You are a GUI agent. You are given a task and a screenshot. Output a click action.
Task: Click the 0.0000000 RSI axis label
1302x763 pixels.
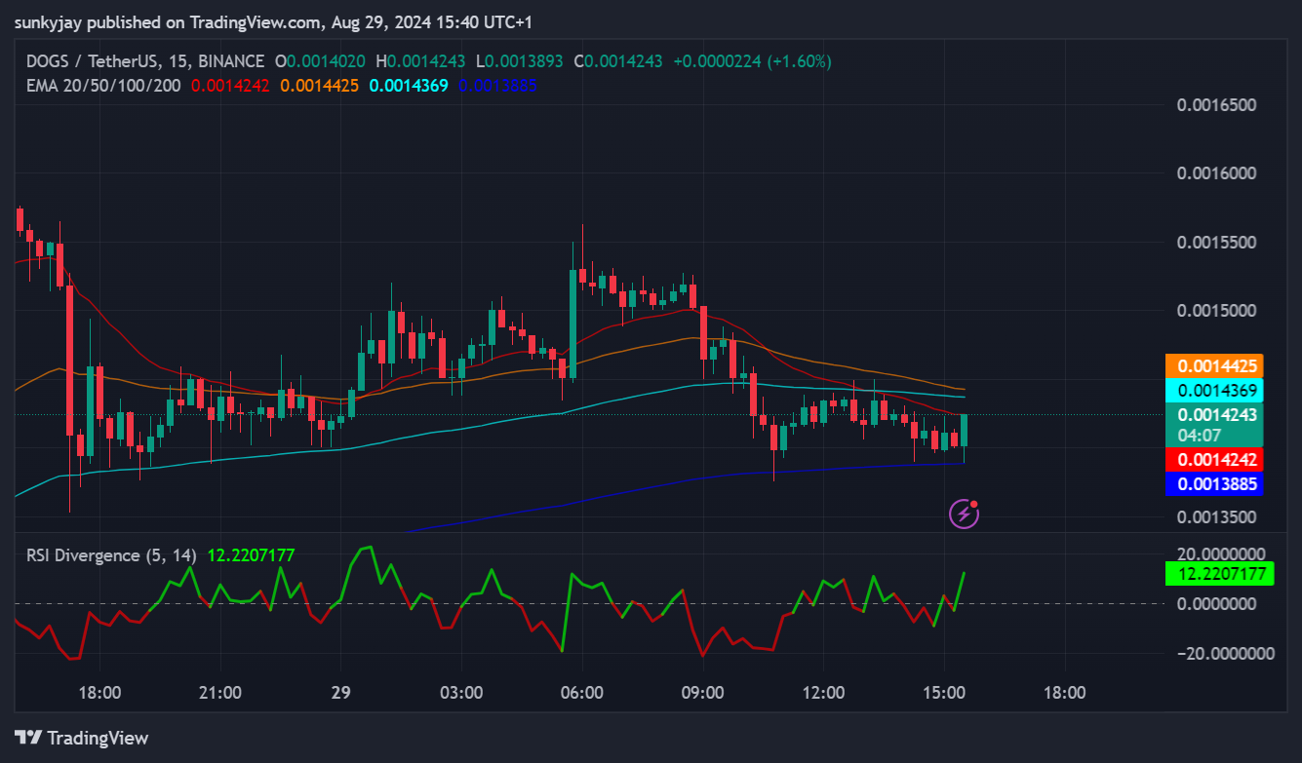(x=1217, y=603)
